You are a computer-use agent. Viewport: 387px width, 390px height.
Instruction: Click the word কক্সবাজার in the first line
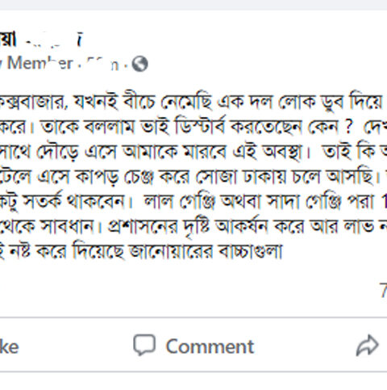pos(32,103)
